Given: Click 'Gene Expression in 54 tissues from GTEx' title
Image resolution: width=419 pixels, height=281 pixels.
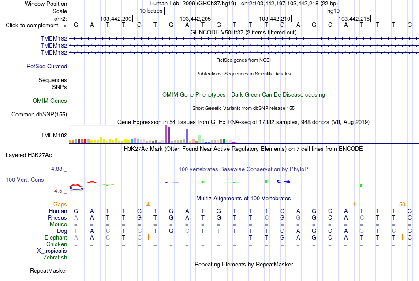Looking at the screenshot, I should pyautogui.click(x=243, y=122).
